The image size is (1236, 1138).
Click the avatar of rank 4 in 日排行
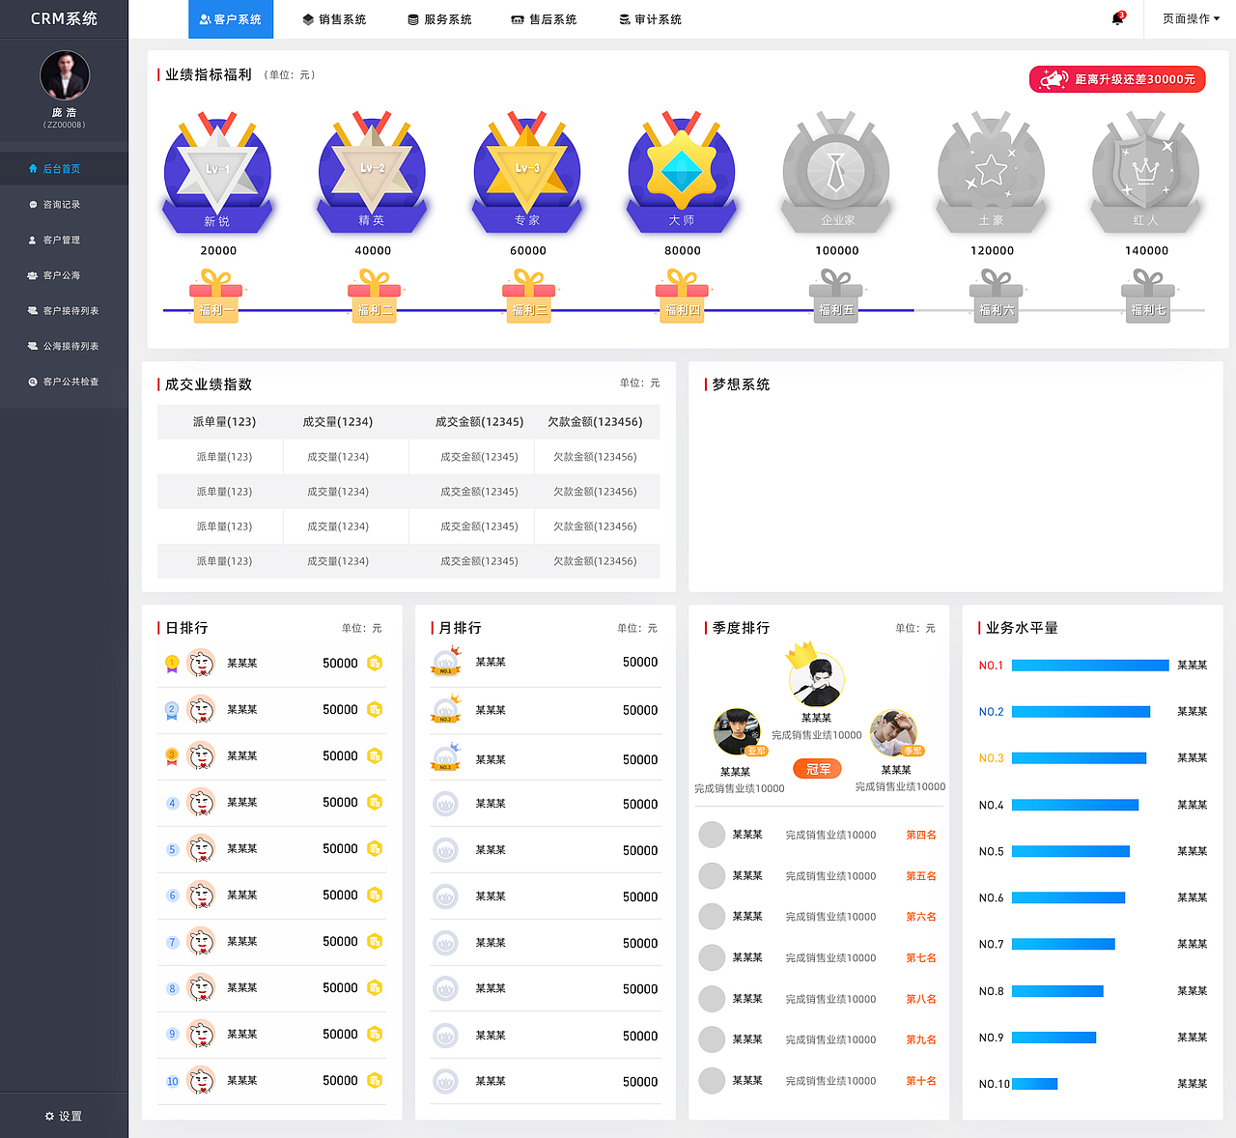coord(201,803)
